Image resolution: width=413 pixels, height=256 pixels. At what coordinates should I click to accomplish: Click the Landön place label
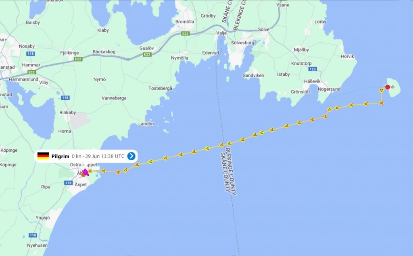point(146,124)
